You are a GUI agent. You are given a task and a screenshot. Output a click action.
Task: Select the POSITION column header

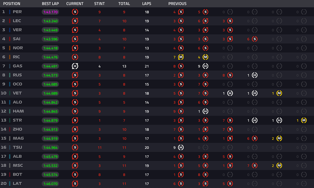pos(12,4)
